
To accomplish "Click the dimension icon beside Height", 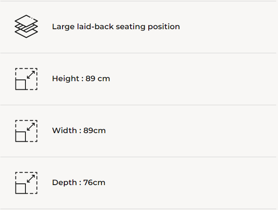I will click(x=26, y=79).
